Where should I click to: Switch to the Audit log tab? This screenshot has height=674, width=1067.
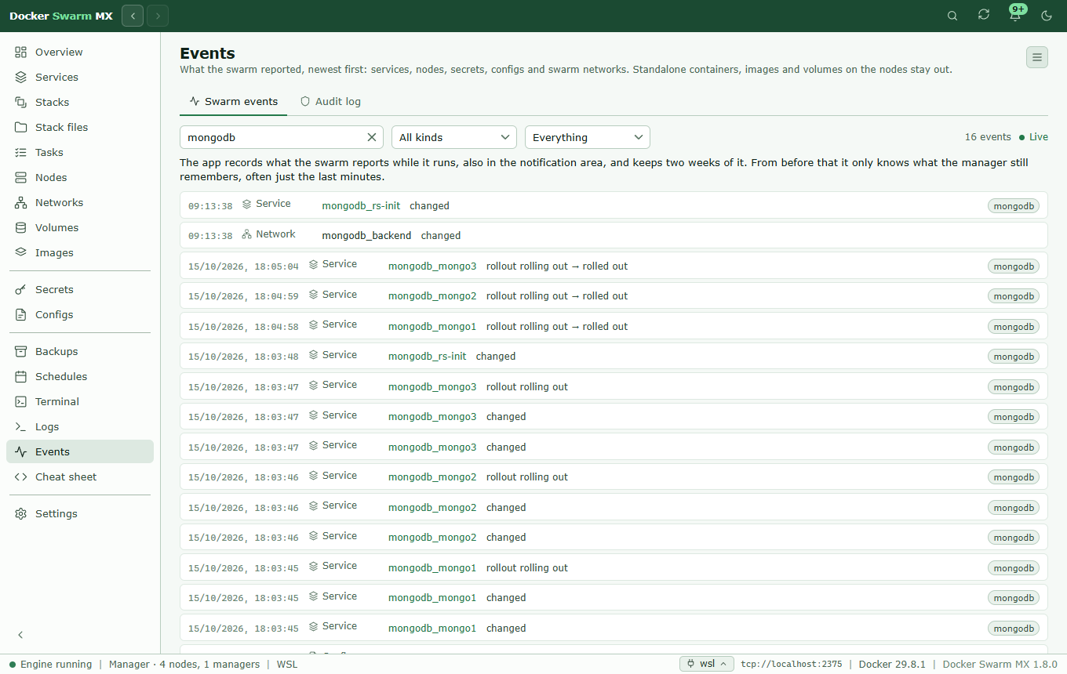pyautogui.click(x=331, y=101)
